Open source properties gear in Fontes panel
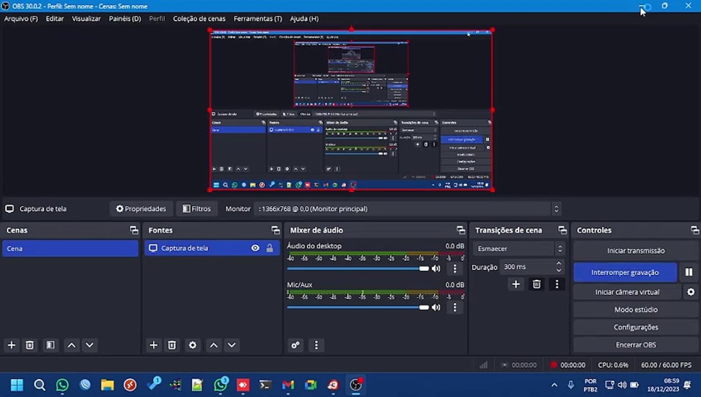Viewport: 701px width, 397px height. click(192, 345)
